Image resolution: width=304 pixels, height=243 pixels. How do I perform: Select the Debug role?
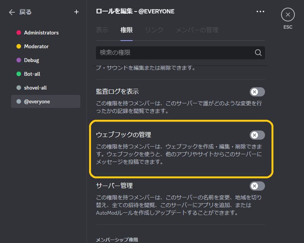point(46,60)
